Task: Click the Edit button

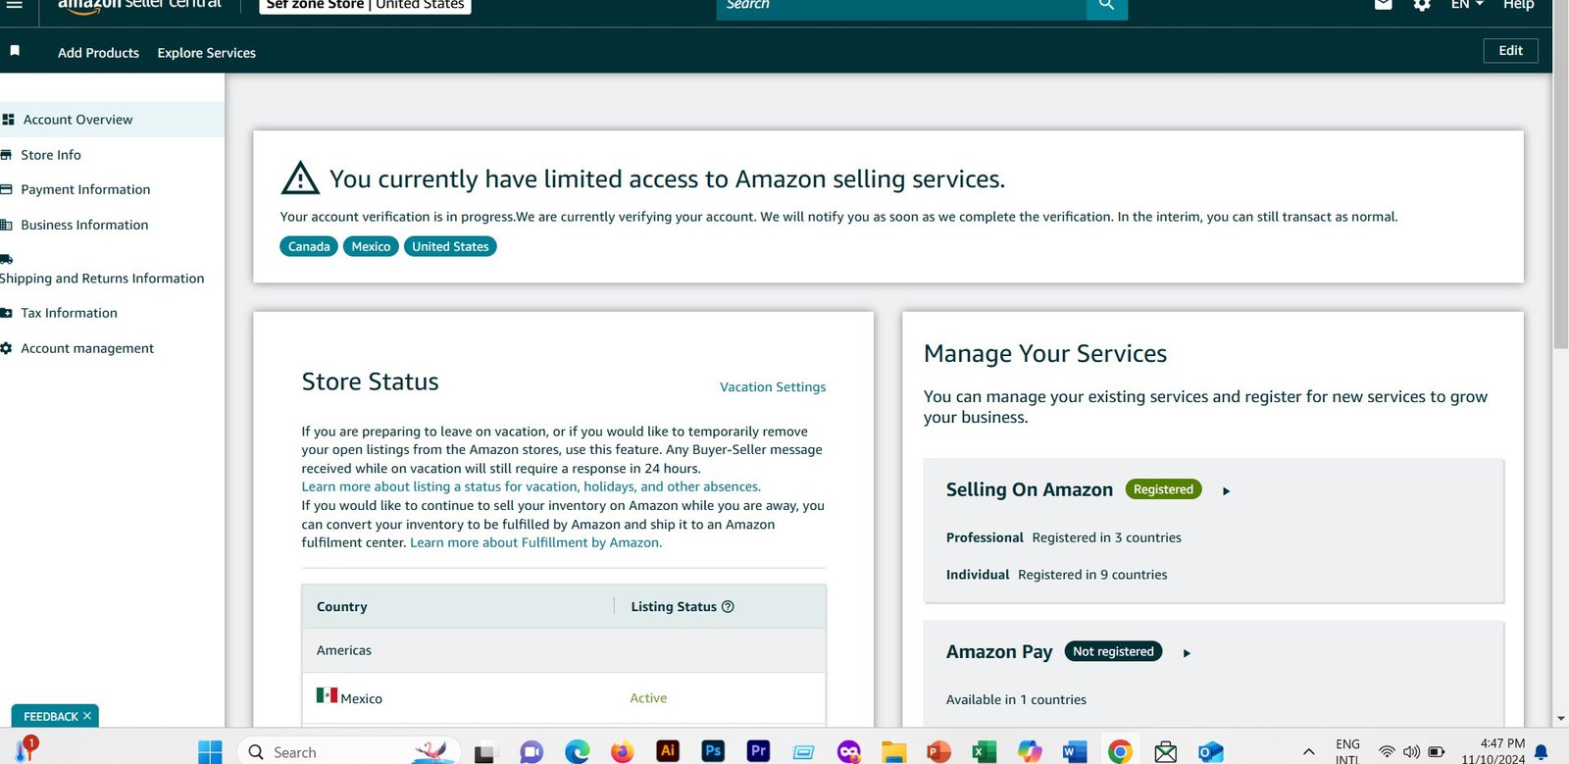Action: tap(1510, 51)
